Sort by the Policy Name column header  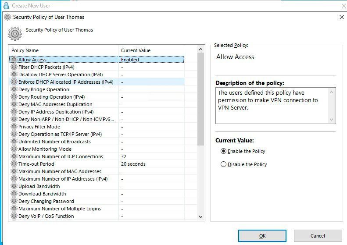pyautogui.click(x=63, y=50)
